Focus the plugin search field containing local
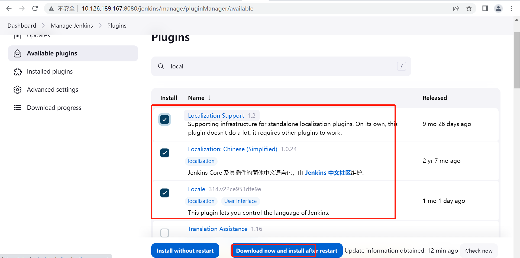The height and width of the screenshot is (258, 520). click(281, 66)
